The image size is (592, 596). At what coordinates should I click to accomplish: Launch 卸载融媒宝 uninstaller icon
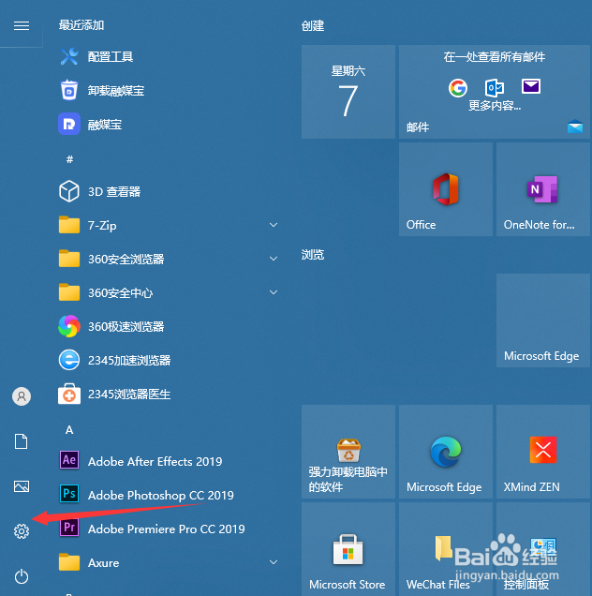click(69, 90)
